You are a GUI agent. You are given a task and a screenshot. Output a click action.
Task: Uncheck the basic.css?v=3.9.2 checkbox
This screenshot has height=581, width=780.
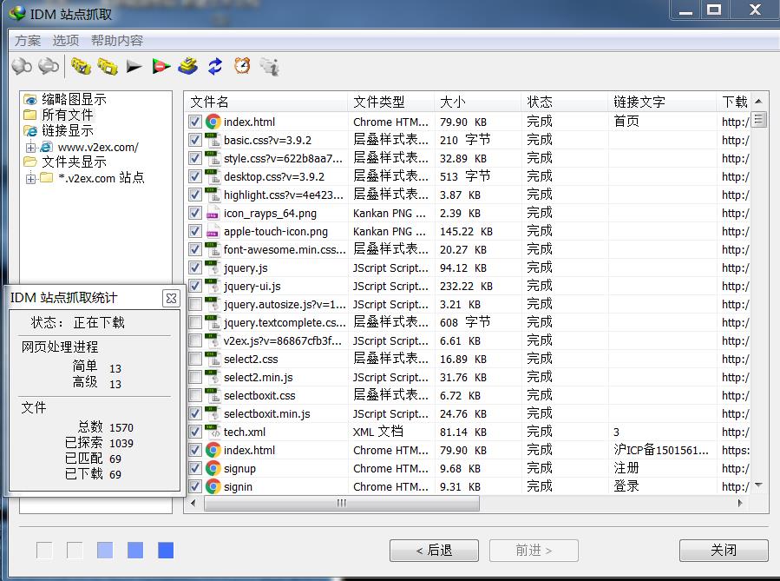coord(195,141)
